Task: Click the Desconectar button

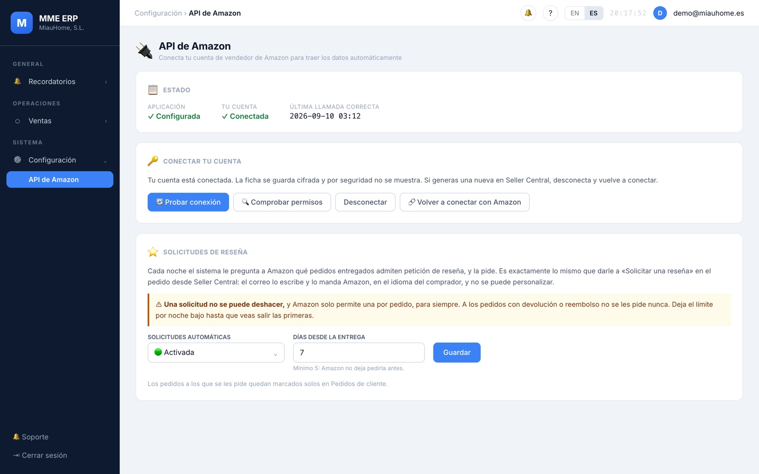Action: [365, 202]
